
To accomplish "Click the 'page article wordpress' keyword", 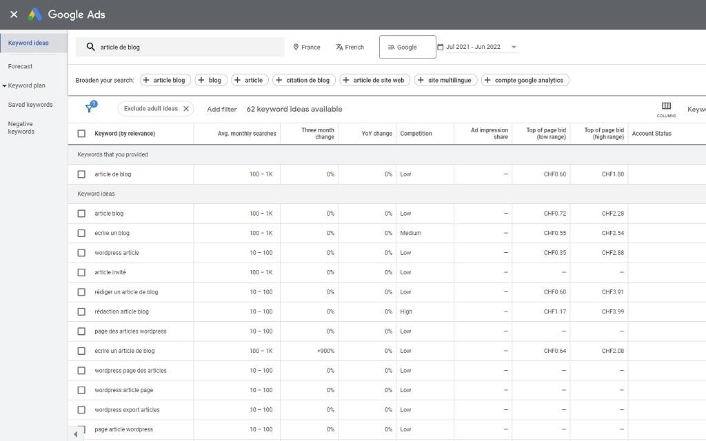I will tap(124, 429).
